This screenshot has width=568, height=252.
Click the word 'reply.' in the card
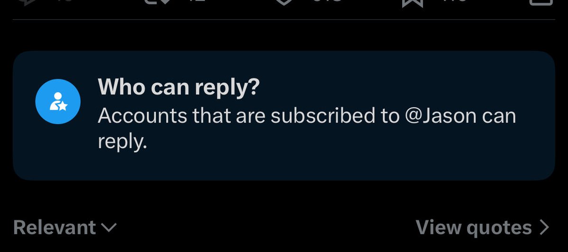click(x=122, y=142)
